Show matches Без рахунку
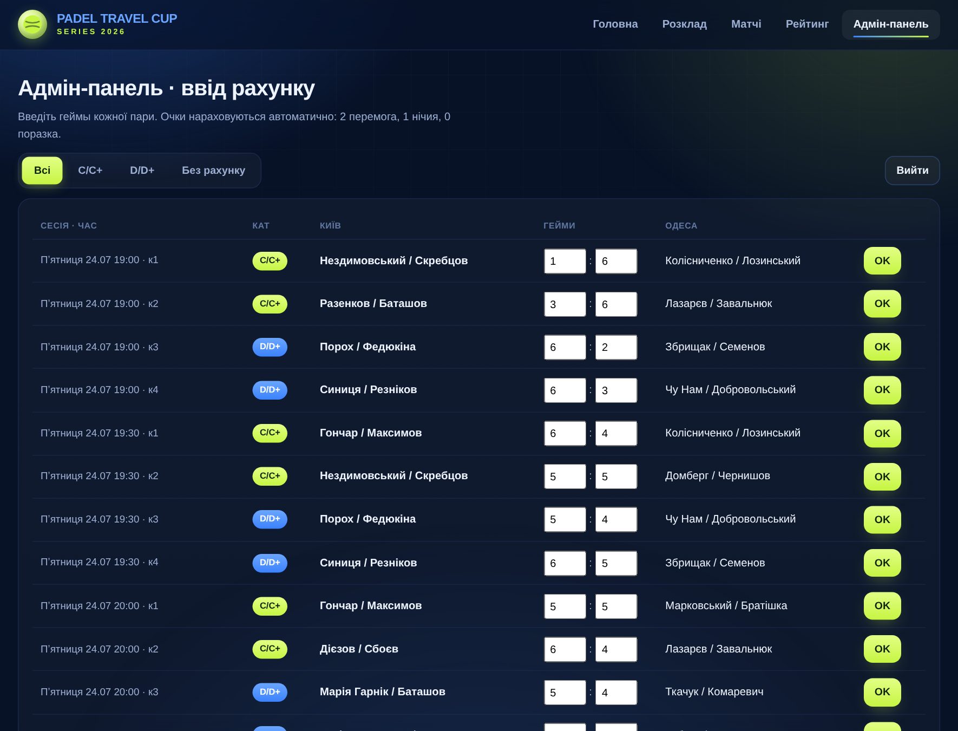The width and height of the screenshot is (958, 731). (x=213, y=171)
